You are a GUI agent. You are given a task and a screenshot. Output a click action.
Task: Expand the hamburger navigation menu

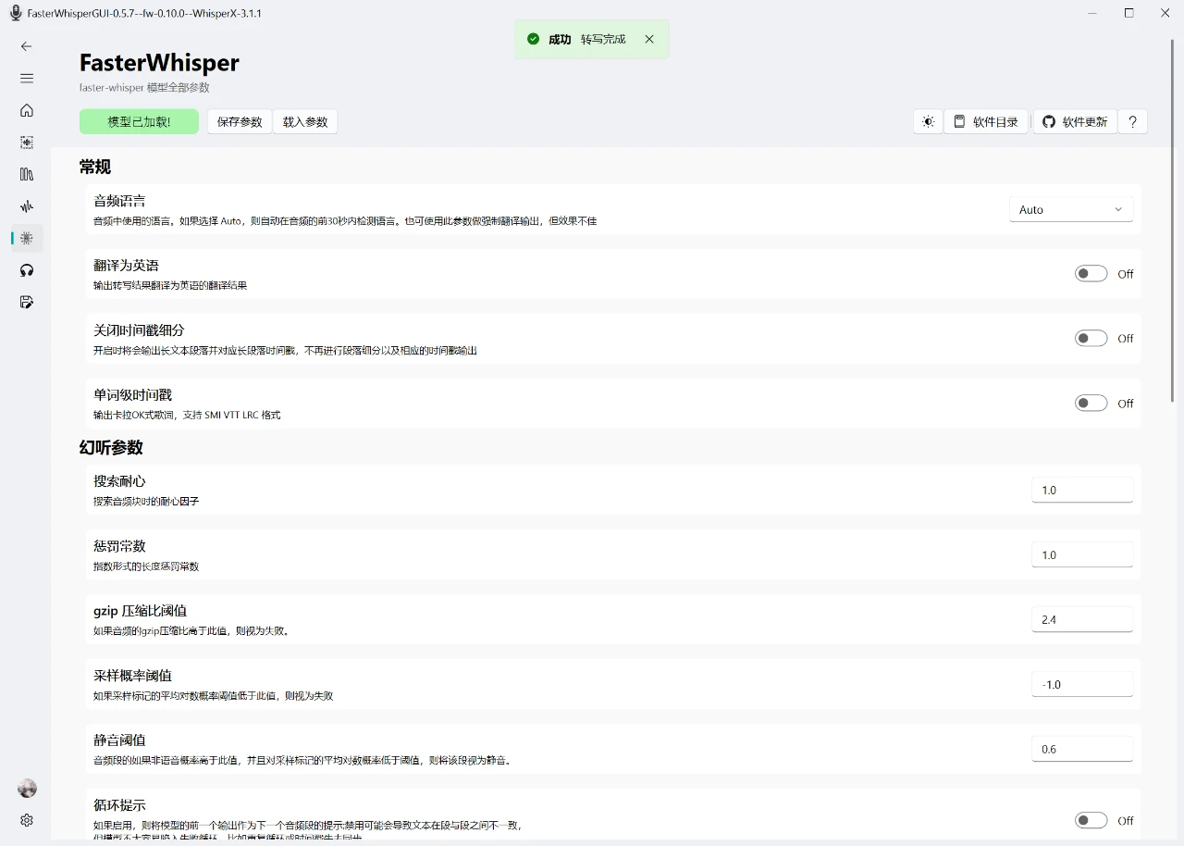coord(26,79)
